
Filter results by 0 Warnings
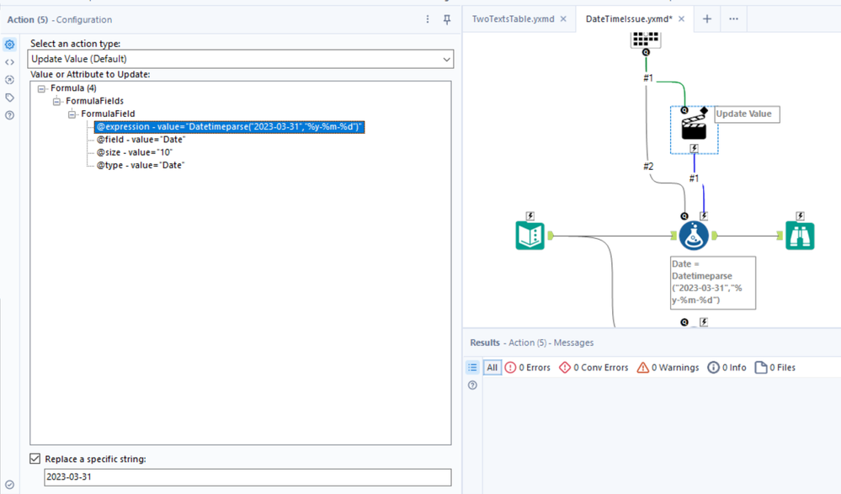click(x=668, y=368)
